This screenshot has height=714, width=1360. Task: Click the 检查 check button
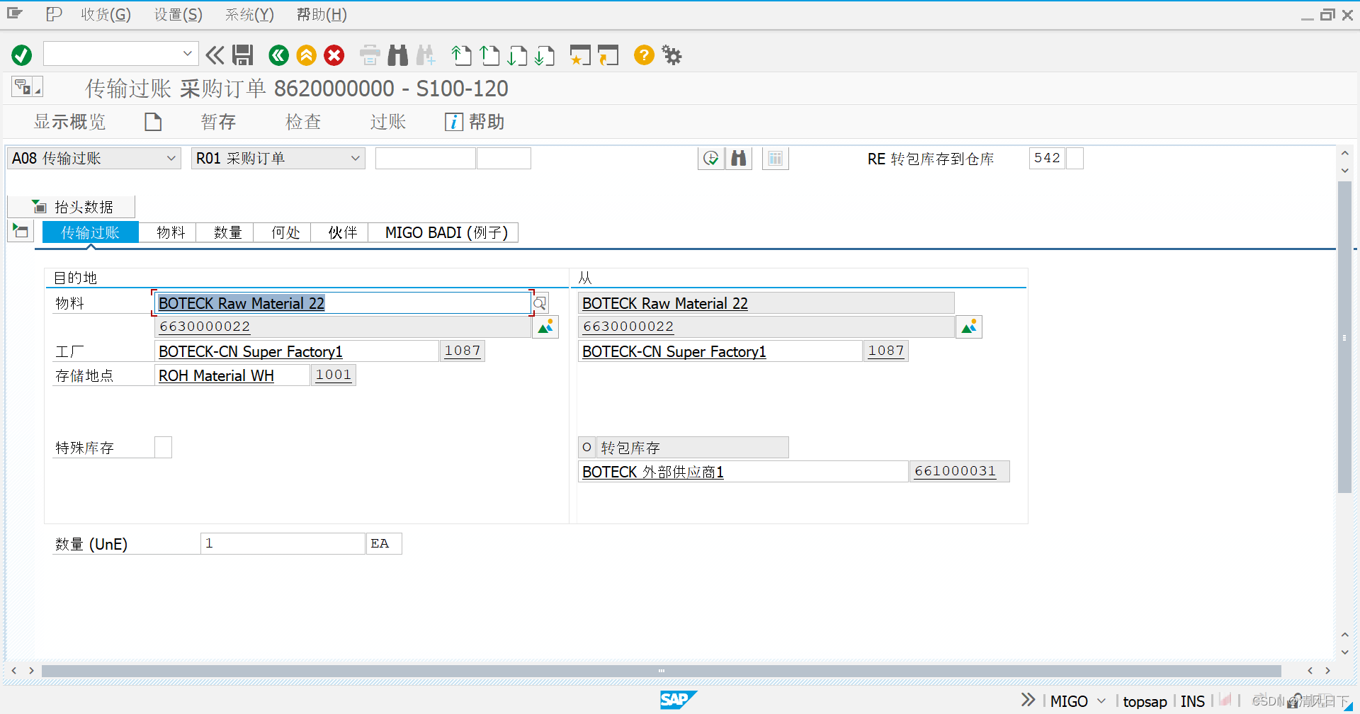pos(303,122)
